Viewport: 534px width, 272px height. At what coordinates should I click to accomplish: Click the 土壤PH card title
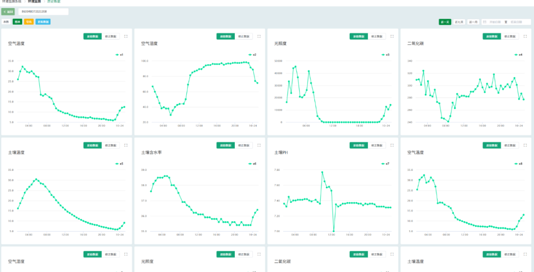(281, 153)
